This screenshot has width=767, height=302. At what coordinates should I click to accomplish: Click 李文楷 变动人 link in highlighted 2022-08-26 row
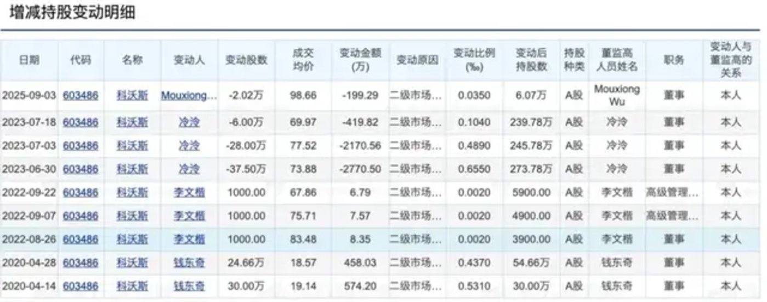[189, 240]
